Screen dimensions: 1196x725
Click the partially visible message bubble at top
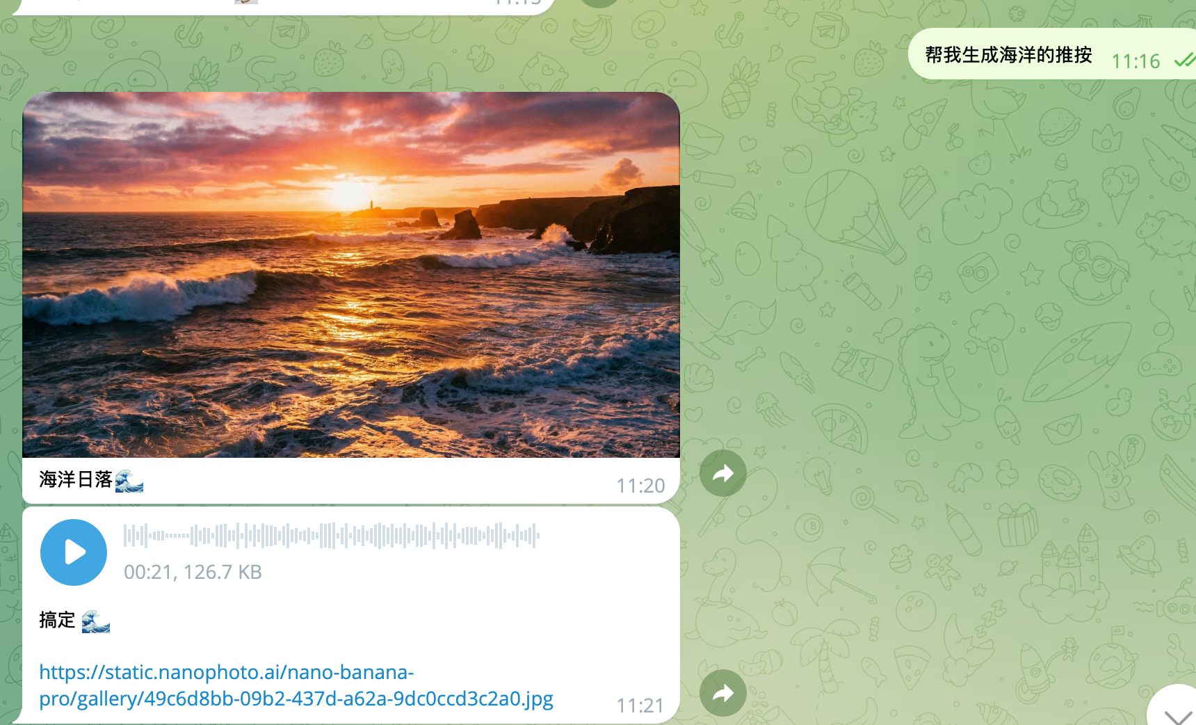pos(278,6)
